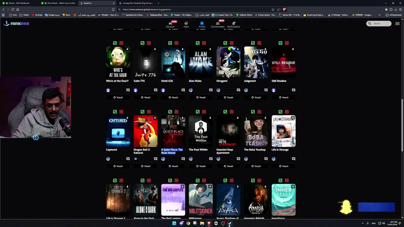Open comments on Who's at the Door?
Screen dimensions: 404x227
(128, 90)
